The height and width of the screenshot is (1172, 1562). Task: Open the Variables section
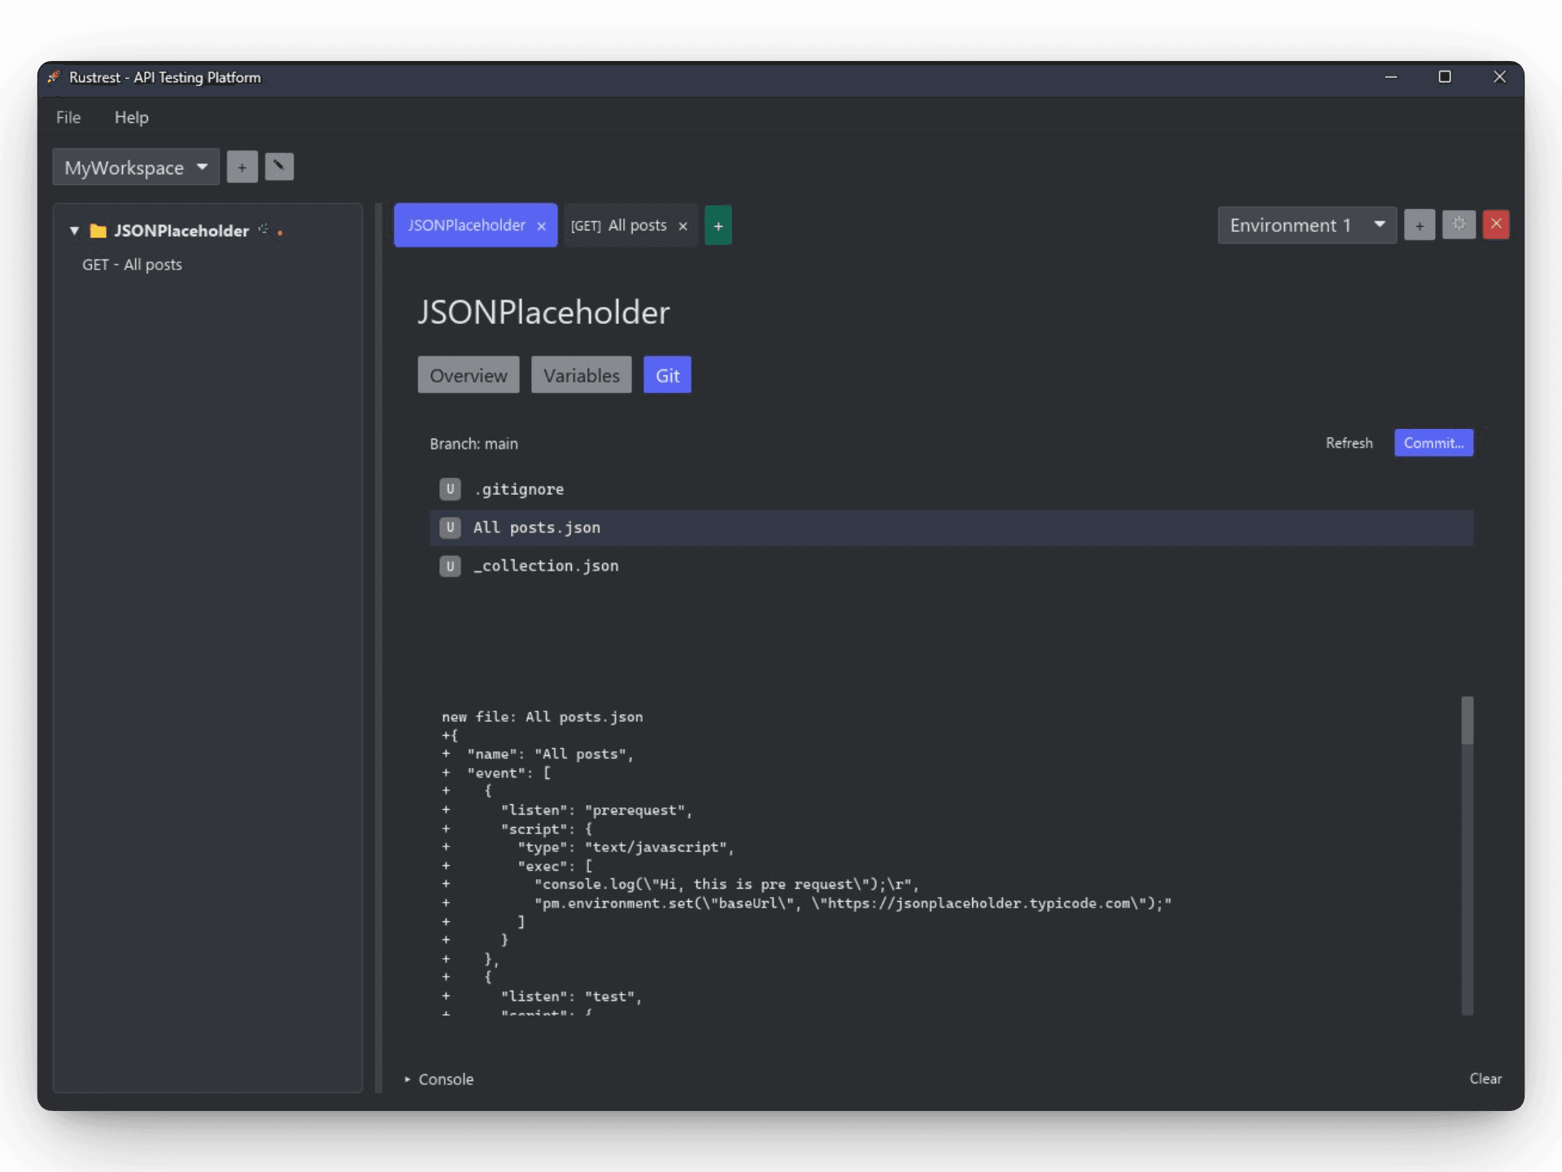click(x=582, y=375)
